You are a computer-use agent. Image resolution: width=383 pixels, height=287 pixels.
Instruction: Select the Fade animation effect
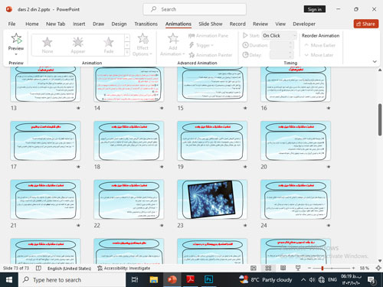pyautogui.click(x=109, y=45)
